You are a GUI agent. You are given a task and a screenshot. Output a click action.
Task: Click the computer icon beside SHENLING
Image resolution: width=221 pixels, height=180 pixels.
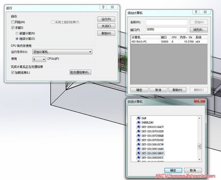(x=139, y=123)
